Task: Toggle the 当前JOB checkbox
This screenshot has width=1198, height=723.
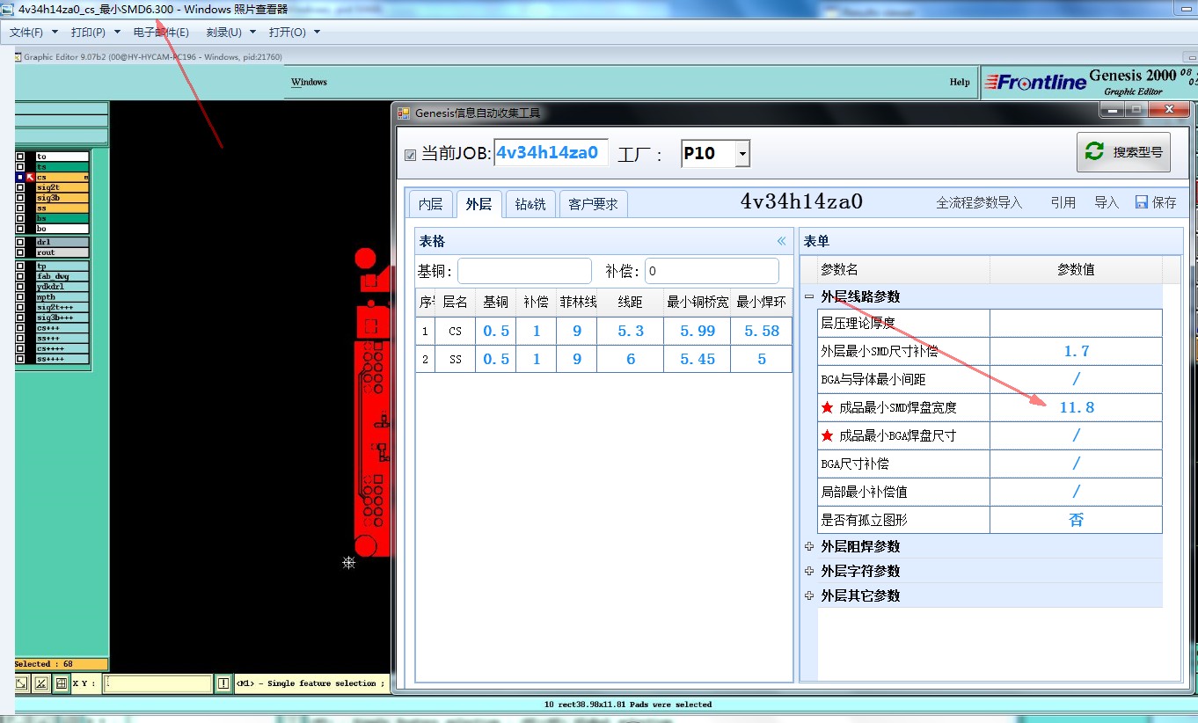Action: [410, 155]
